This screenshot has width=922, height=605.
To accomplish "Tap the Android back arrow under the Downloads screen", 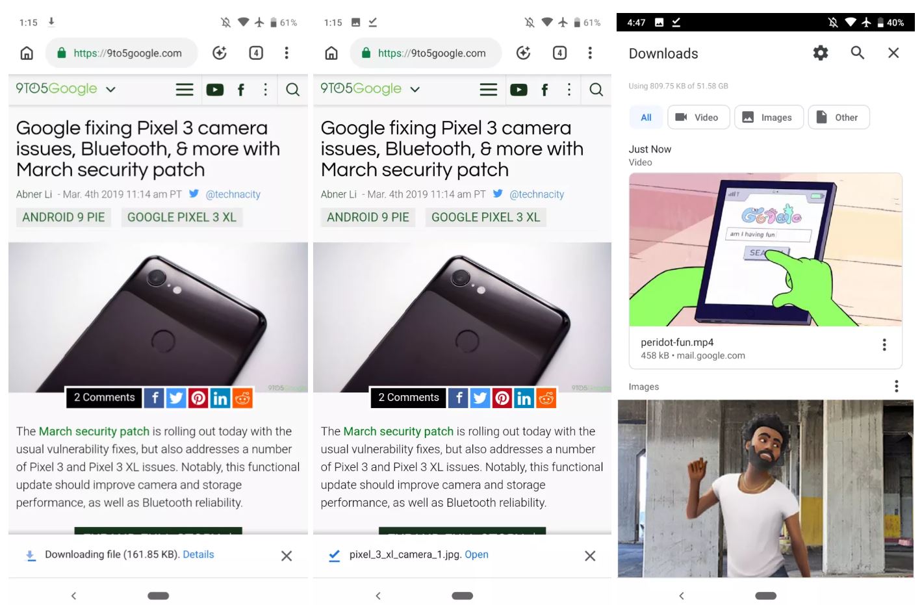I will click(682, 596).
